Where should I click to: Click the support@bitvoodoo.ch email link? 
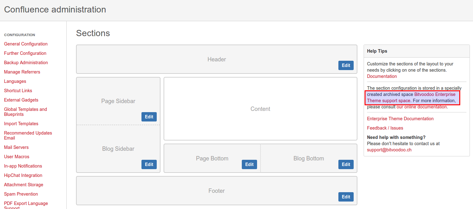click(389, 150)
